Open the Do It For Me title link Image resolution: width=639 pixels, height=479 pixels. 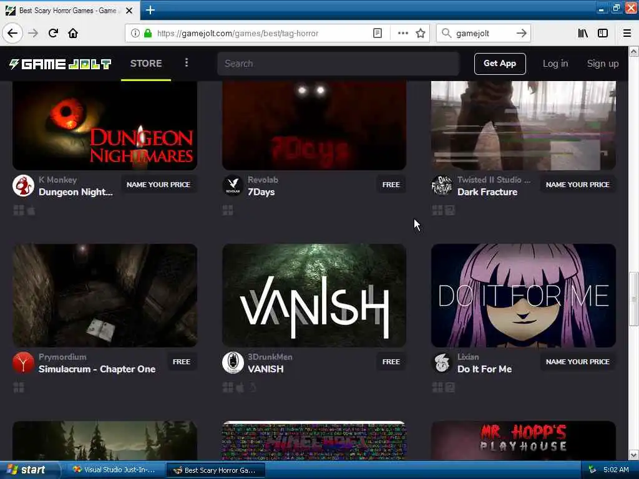484,369
